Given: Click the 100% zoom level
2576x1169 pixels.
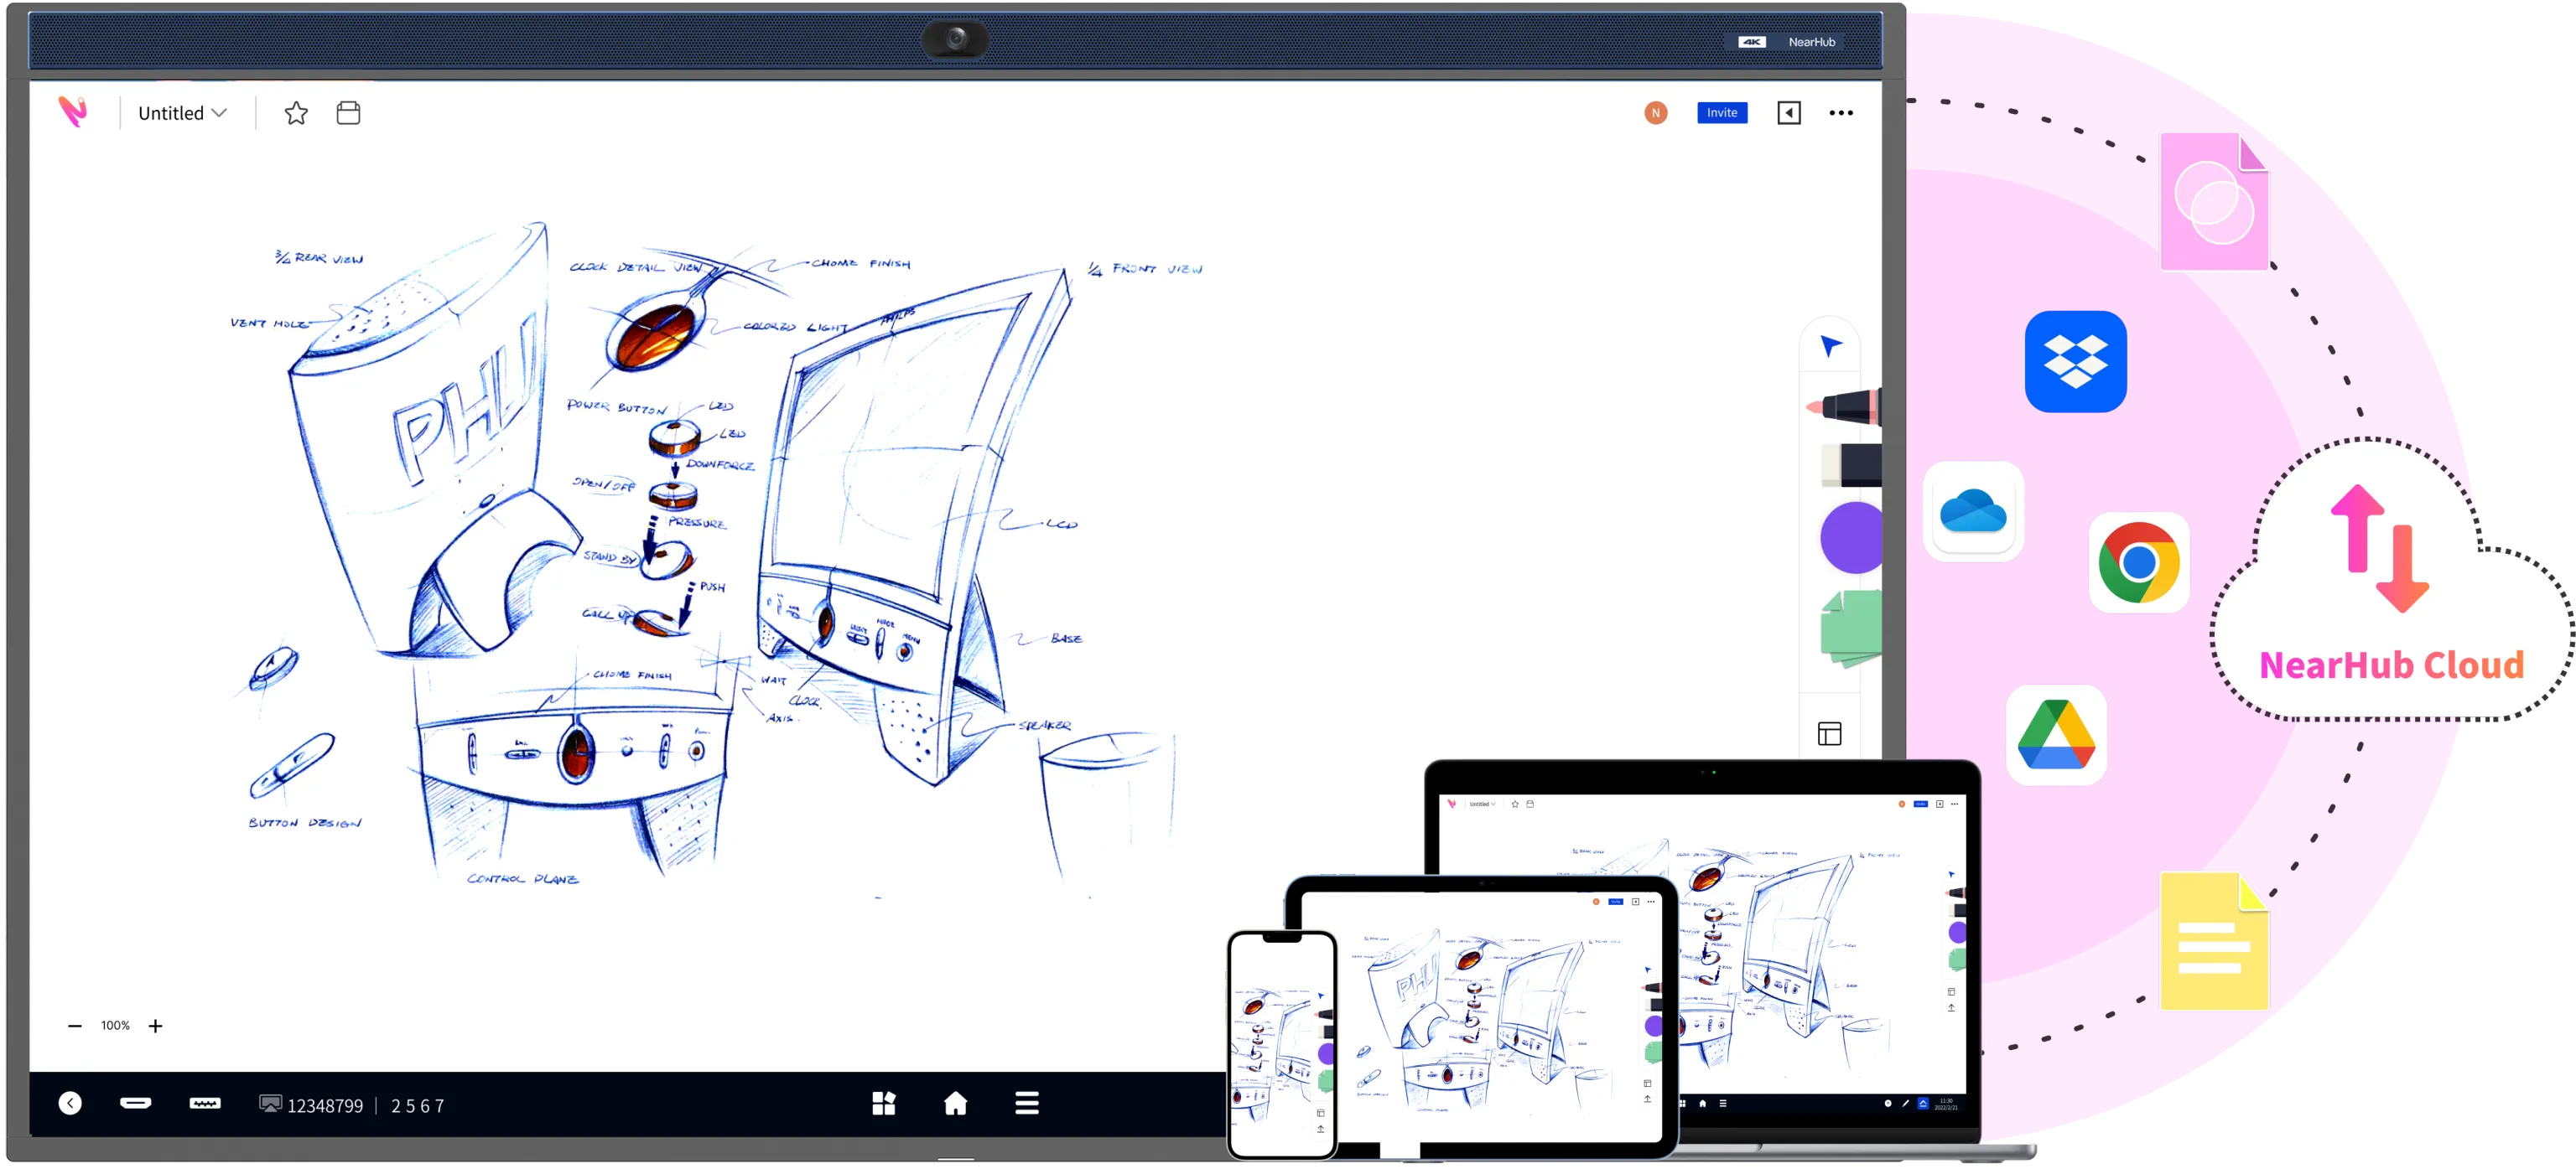Looking at the screenshot, I should [x=115, y=1025].
